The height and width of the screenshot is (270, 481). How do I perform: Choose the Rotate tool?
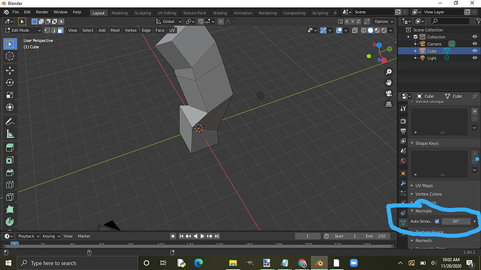pyautogui.click(x=10, y=82)
